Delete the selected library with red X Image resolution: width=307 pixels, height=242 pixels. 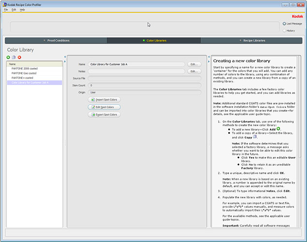point(19,58)
